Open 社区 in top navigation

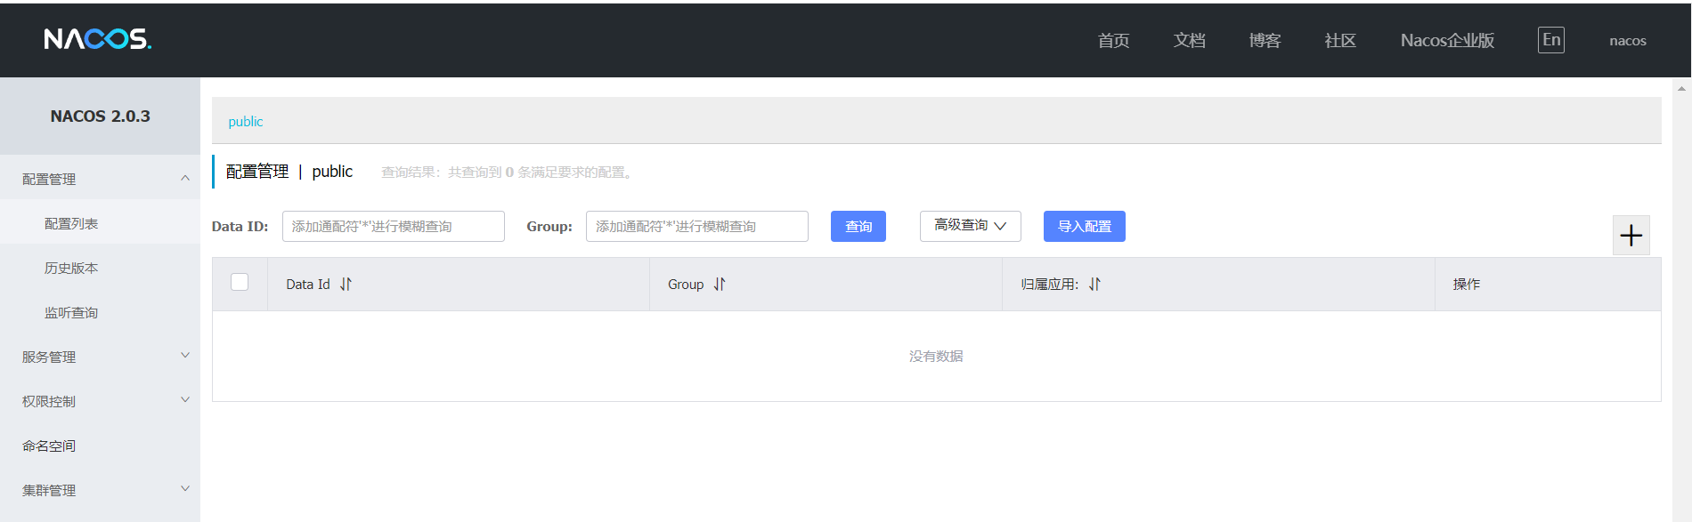click(1340, 41)
